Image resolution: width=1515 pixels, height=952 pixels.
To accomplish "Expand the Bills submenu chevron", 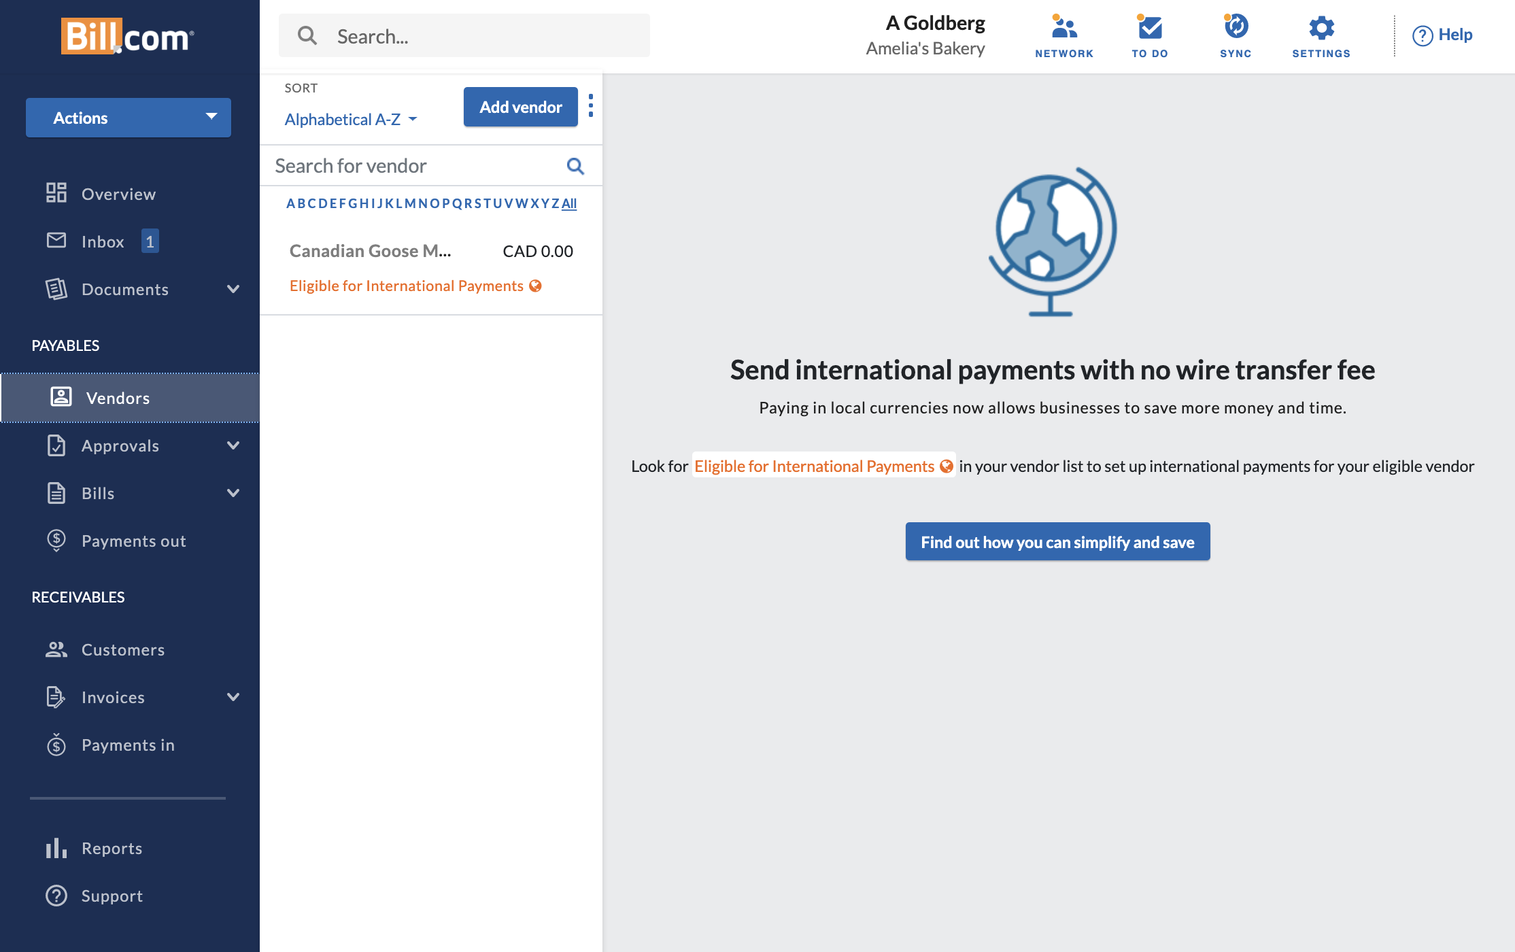I will [x=233, y=493].
